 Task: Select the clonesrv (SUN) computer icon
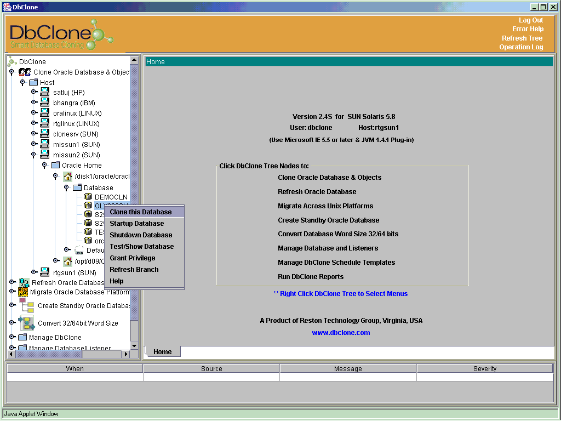click(45, 134)
